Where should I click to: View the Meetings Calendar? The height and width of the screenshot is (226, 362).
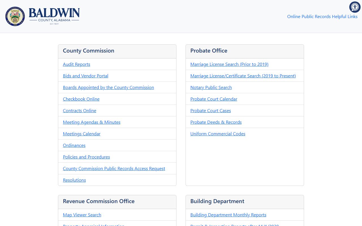[x=81, y=134]
